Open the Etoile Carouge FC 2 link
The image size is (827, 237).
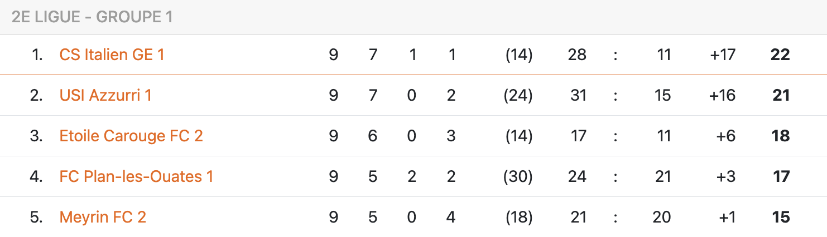[x=131, y=136]
